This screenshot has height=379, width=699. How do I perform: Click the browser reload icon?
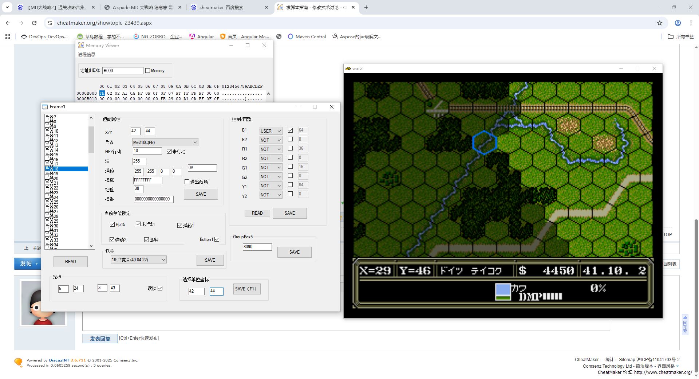[34, 23]
